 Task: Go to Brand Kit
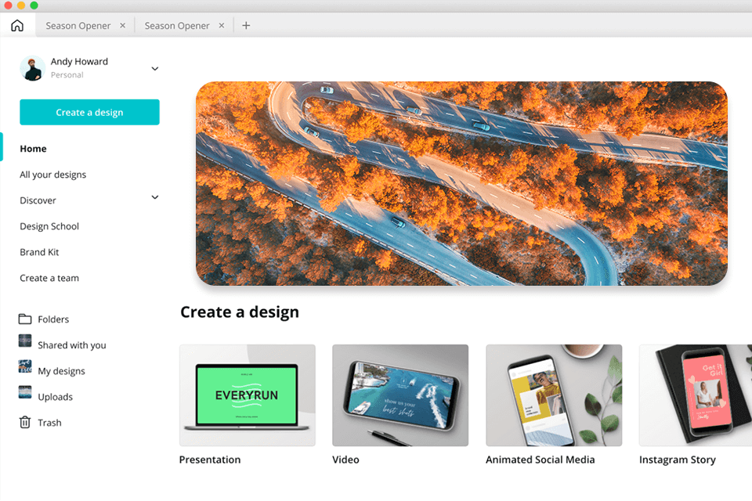pyautogui.click(x=39, y=251)
